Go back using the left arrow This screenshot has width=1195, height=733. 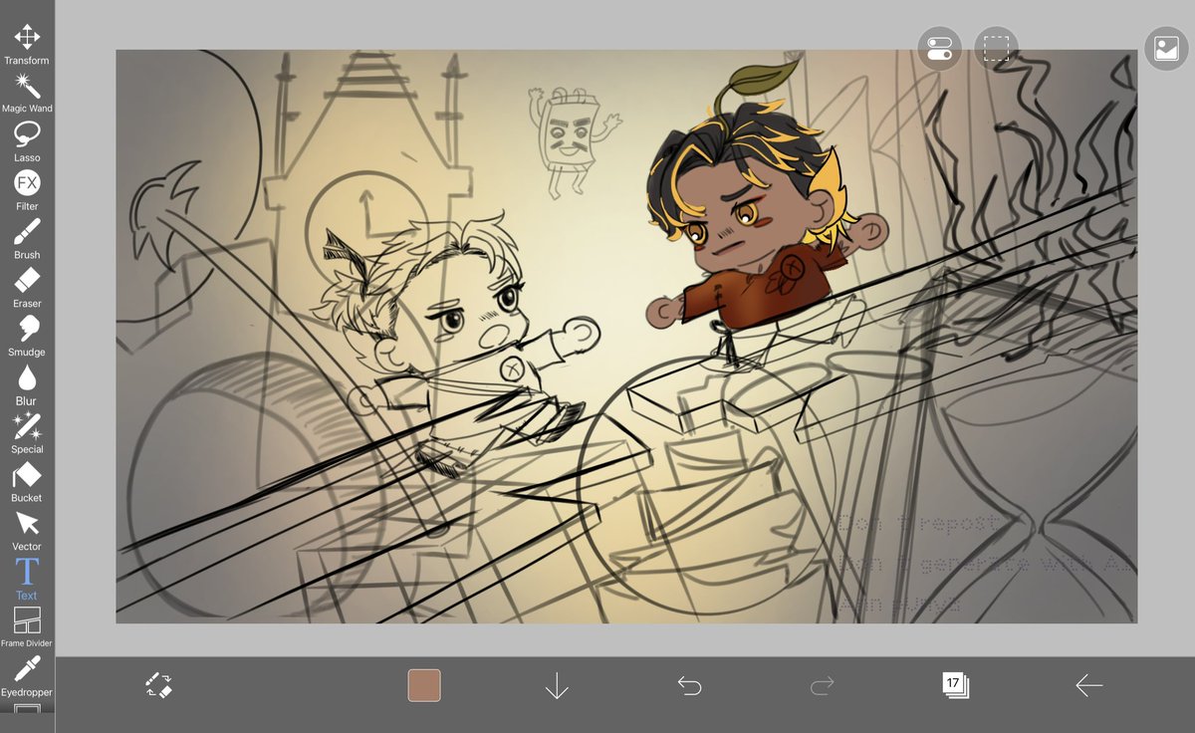tap(1088, 685)
